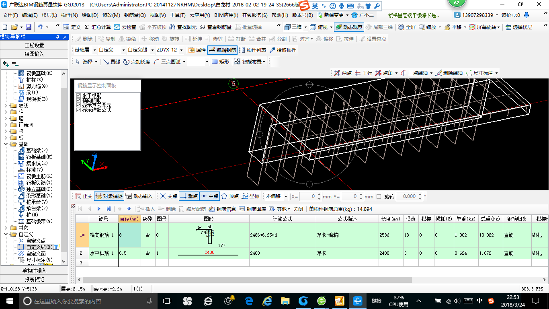Click 全屏 full screen icon

[407, 27]
